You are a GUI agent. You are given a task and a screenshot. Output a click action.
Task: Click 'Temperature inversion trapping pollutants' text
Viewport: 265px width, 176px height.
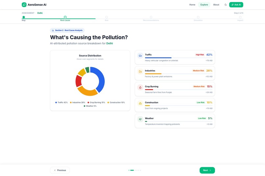[162, 124]
